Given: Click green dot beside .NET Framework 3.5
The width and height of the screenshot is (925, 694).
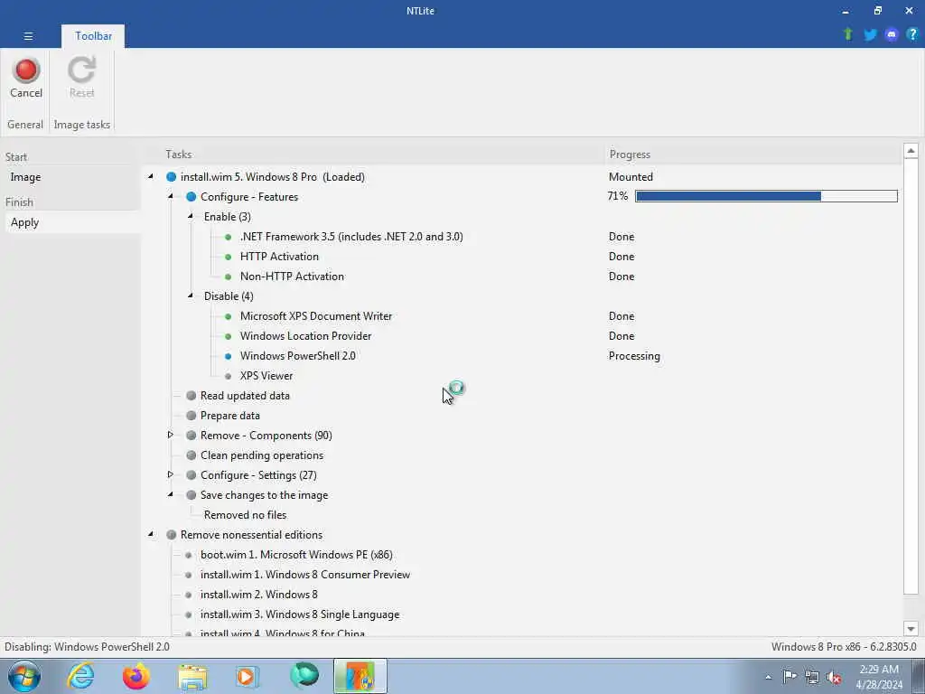Looking at the screenshot, I should (229, 237).
